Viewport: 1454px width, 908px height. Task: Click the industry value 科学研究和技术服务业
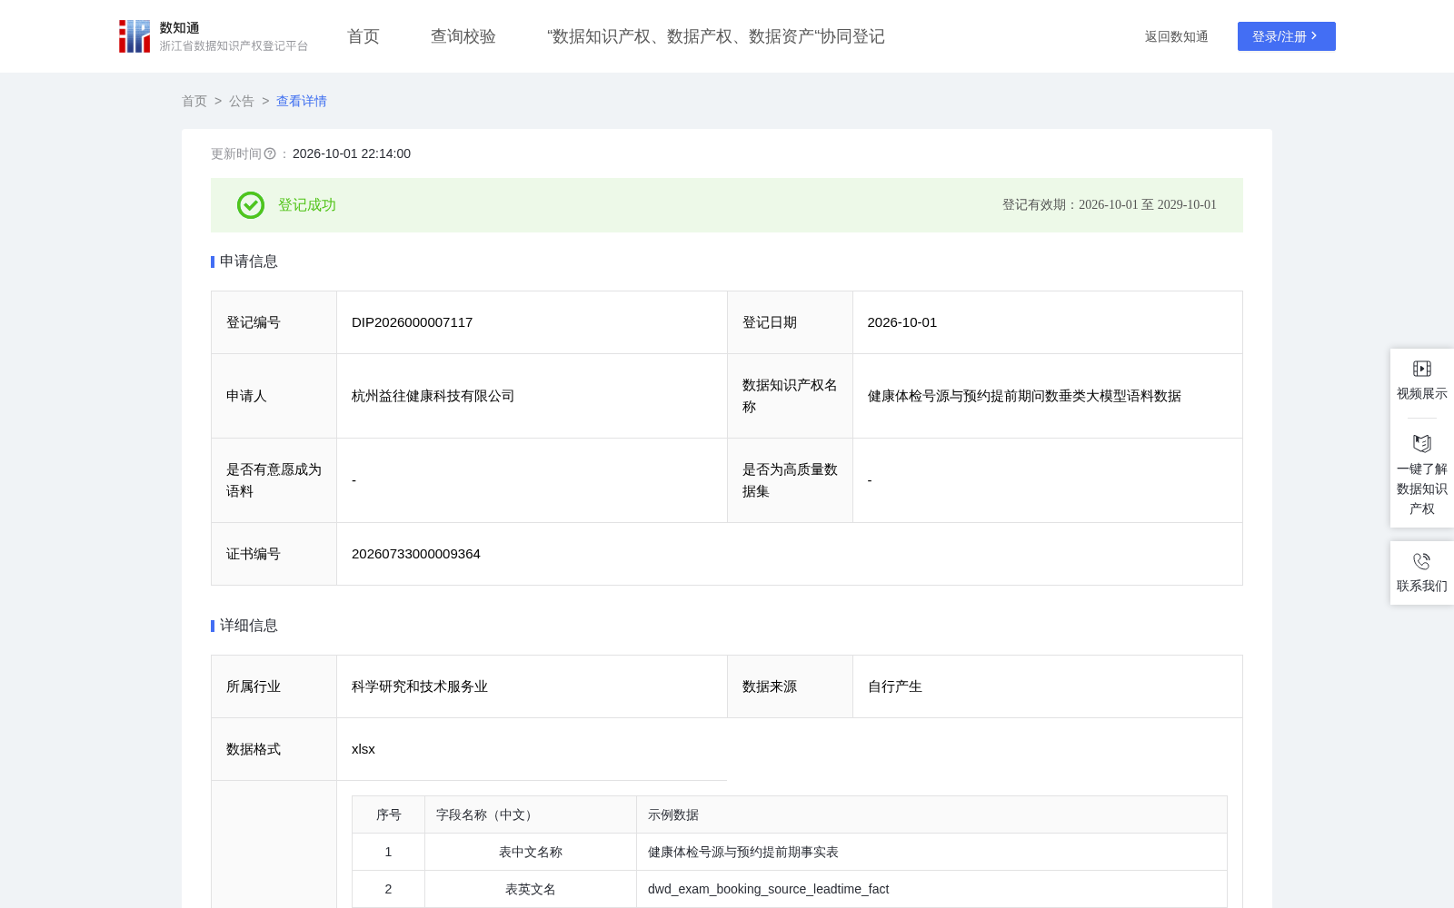point(420,686)
